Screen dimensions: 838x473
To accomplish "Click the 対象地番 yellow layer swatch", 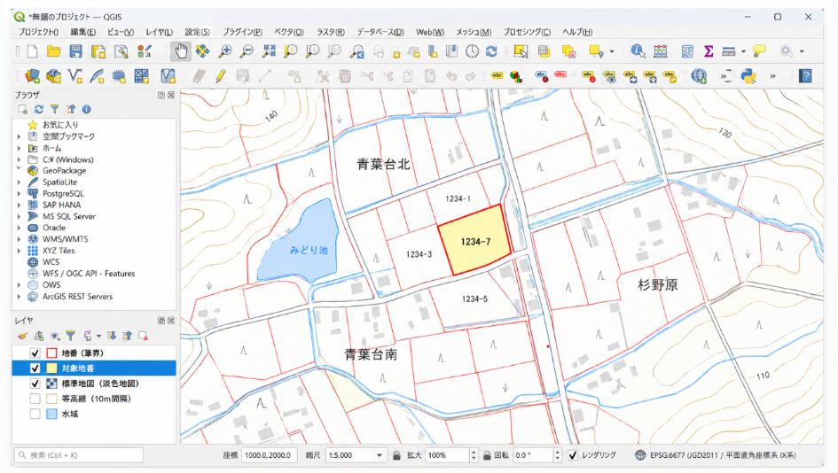I will click(x=51, y=368).
